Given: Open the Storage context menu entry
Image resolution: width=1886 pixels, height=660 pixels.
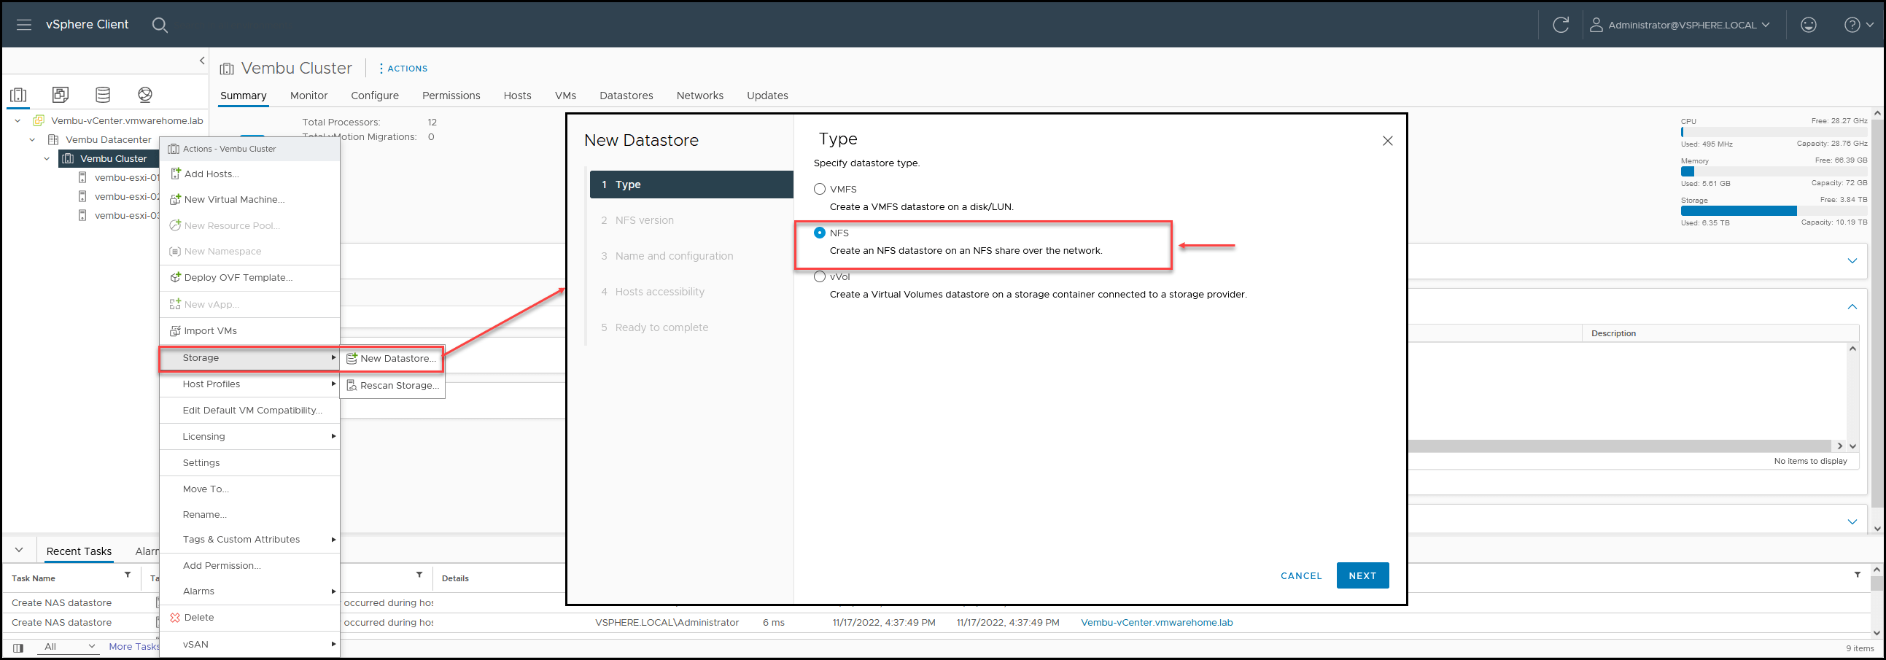Looking at the screenshot, I should (x=249, y=358).
